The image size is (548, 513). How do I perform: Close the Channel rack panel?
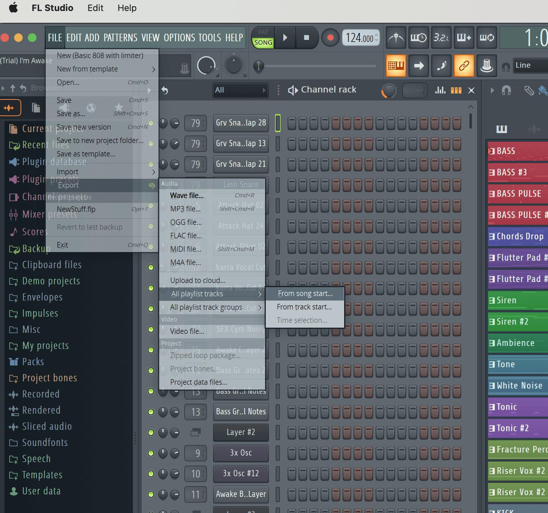coord(471,90)
